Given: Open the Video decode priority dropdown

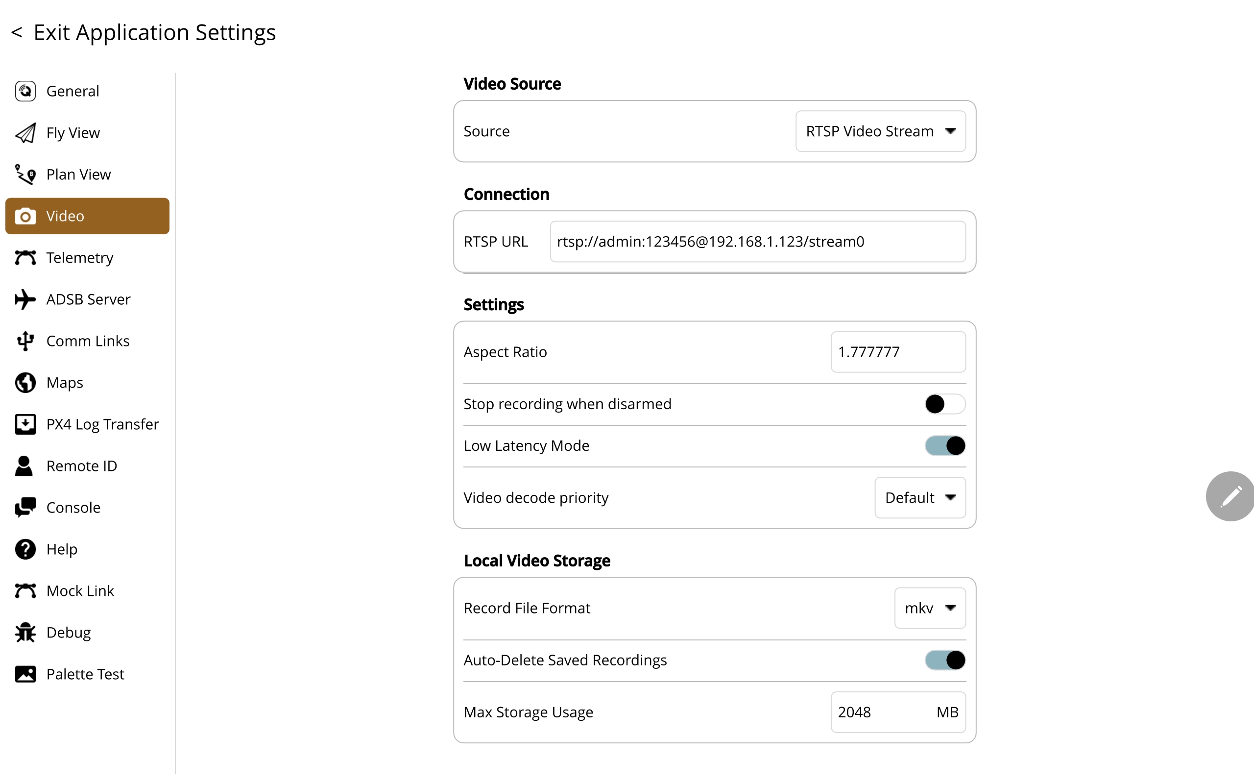Looking at the screenshot, I should click(x=920, y=498).
